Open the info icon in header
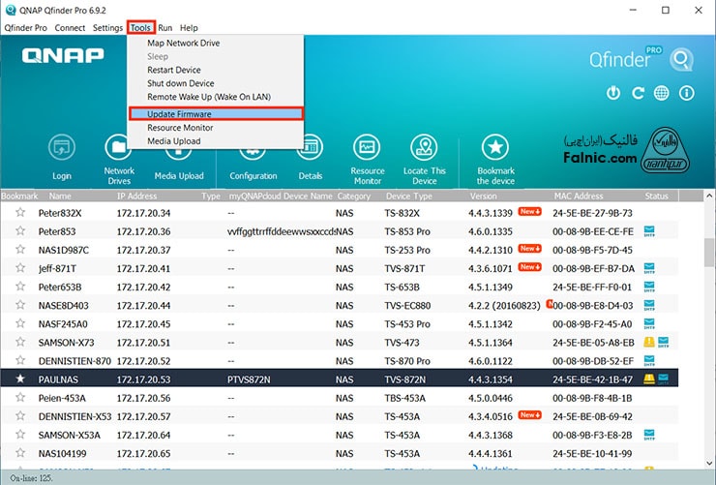Image resolution: width=716 pixels, height=485 pixels. [686, 93]
